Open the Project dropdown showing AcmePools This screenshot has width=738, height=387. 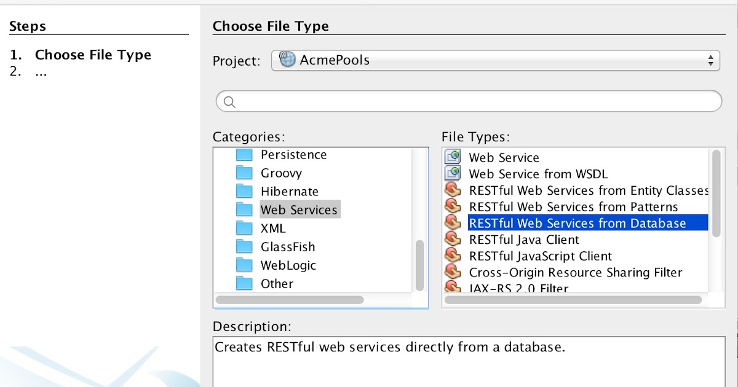coord(495,60)
